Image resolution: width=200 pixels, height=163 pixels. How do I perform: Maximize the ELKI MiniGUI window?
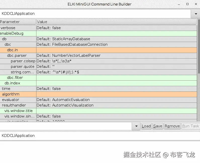187,4
